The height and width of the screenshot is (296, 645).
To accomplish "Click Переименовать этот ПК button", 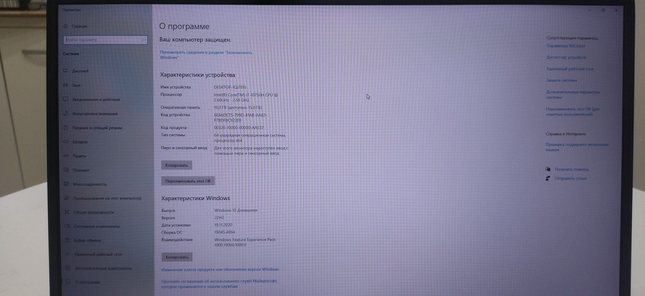I will tap(188, 181).
